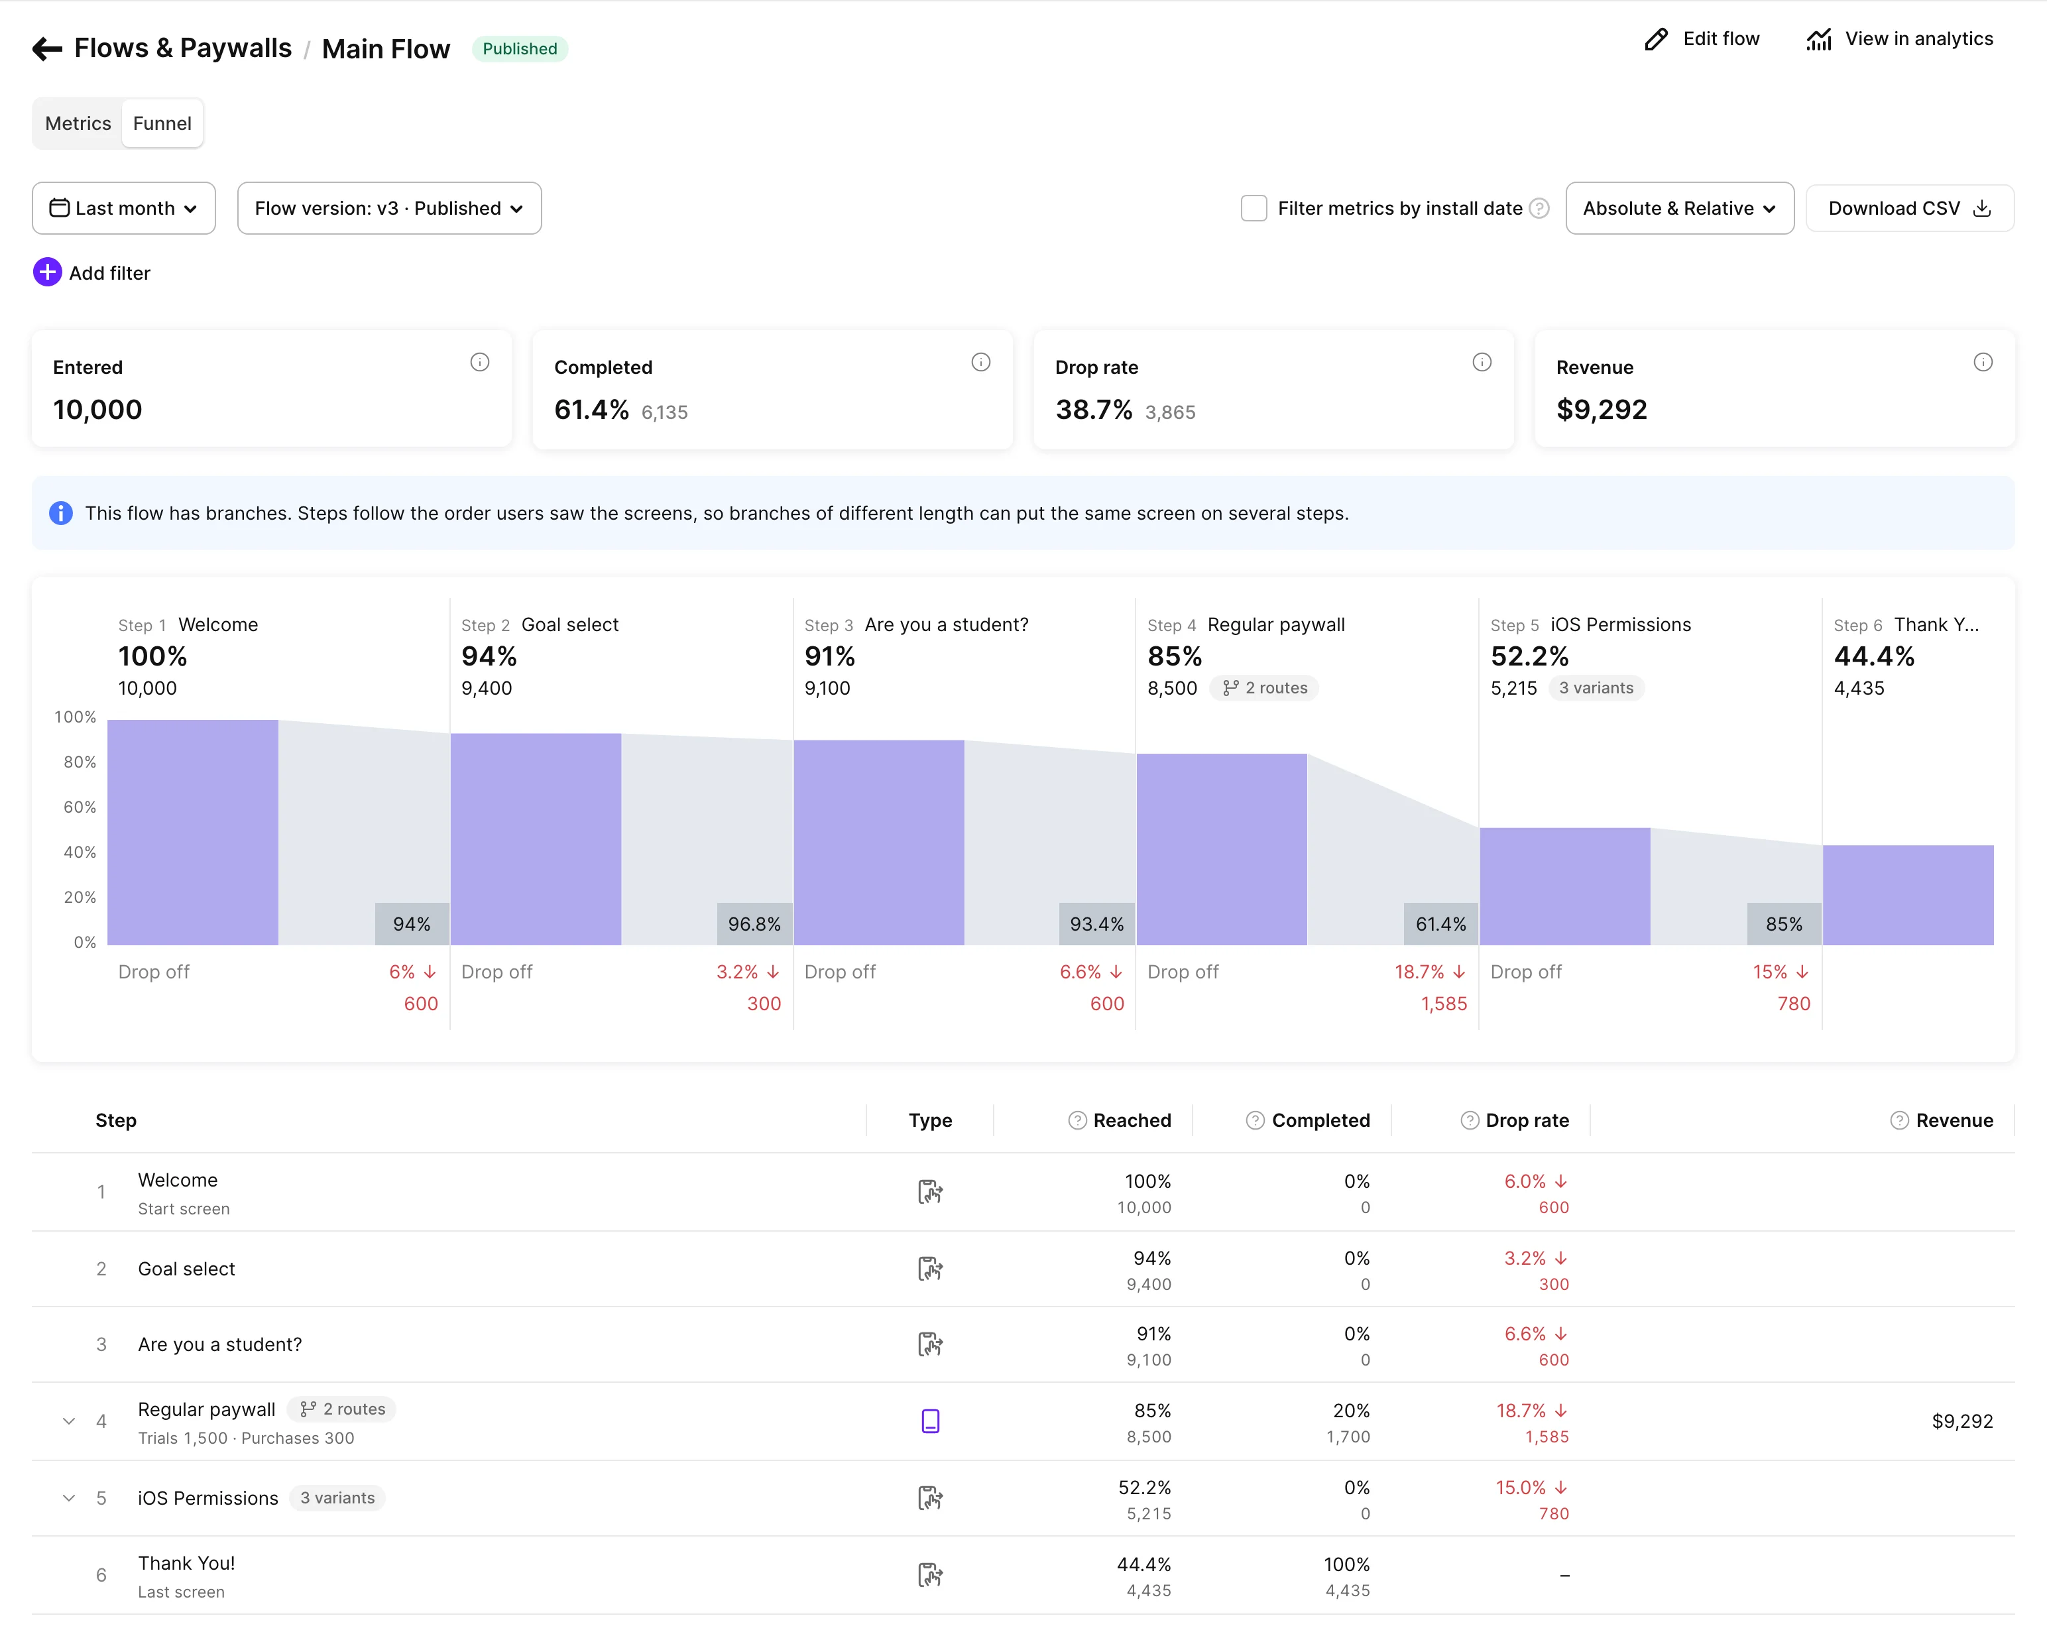The image size is (2047, 1636).
Task: Click the screen type icon in Goal select row
Action: pyautogui.click(x=931, y=1269)
